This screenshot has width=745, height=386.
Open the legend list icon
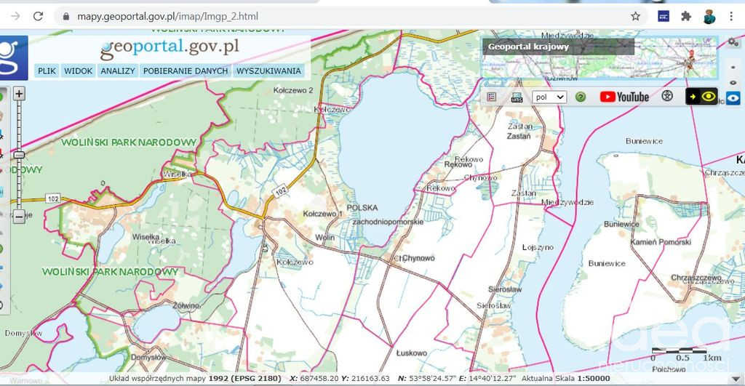pyautogui.click(x=492, y=97)
